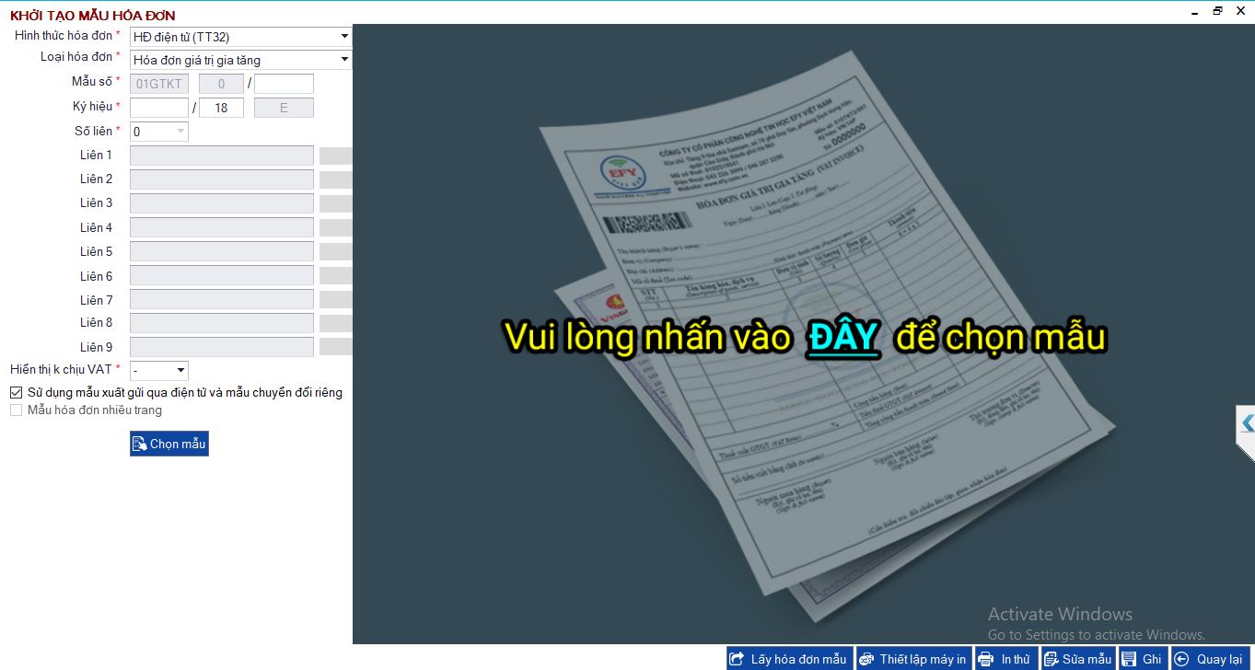Click the Lấy hóa đơn mẫu share icon

coord(738,659)
